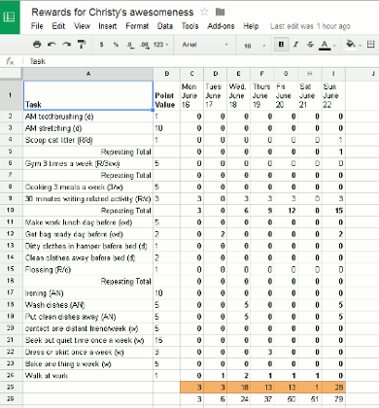The image size is (379, 408).
Task: Select the 'Scoop cat litter (R/d)' cell
Action: coord(87,140)
